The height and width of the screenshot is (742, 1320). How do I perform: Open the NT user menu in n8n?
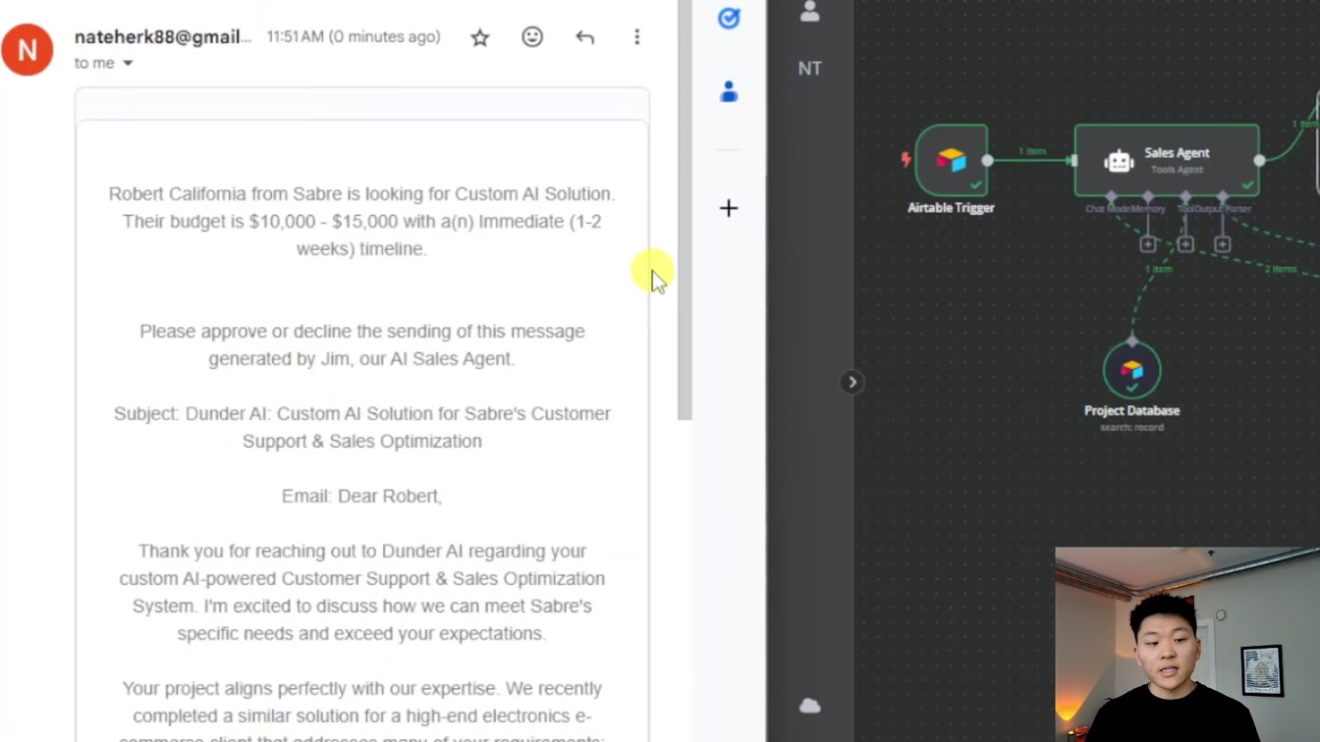coord(809,69)
